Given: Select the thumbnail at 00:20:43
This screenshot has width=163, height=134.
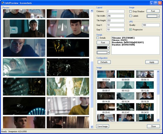Looking at the screenshot, I should (106, 107).
